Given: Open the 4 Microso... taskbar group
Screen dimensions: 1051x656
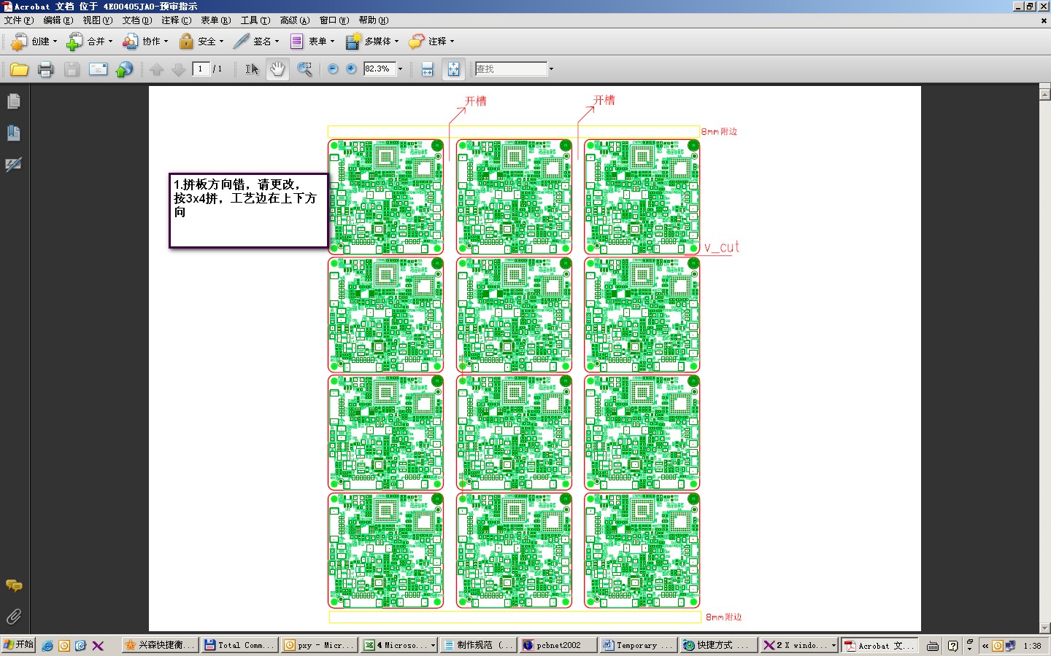Looking at the screenshot, I should coord(399,645).
